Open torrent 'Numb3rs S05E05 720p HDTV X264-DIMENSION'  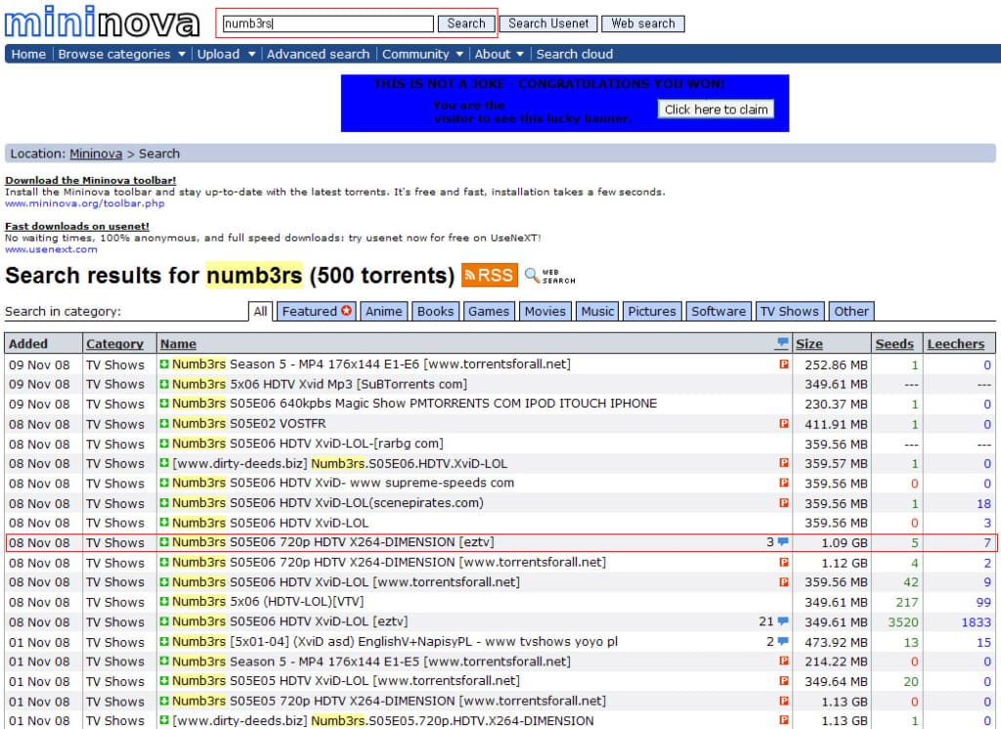coord(389,701)
